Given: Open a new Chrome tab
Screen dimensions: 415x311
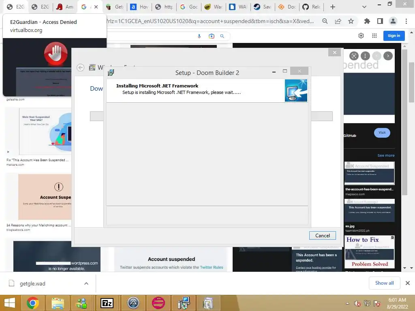Looking at the screenshot, I should [333, 7].
